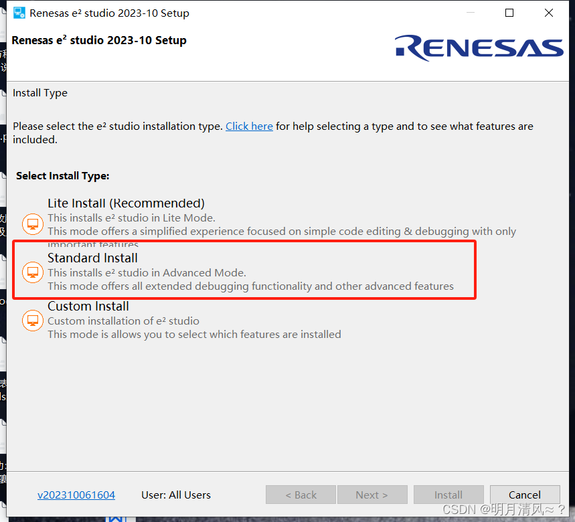575x522 pixels.
Task: Click the < Back button
Action: pyautogui.click(x=301, y=495)
